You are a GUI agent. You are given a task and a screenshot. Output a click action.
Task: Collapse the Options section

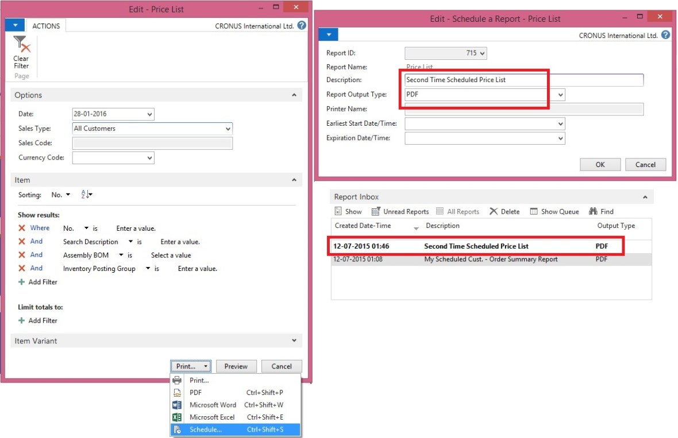tap(295, 95)
